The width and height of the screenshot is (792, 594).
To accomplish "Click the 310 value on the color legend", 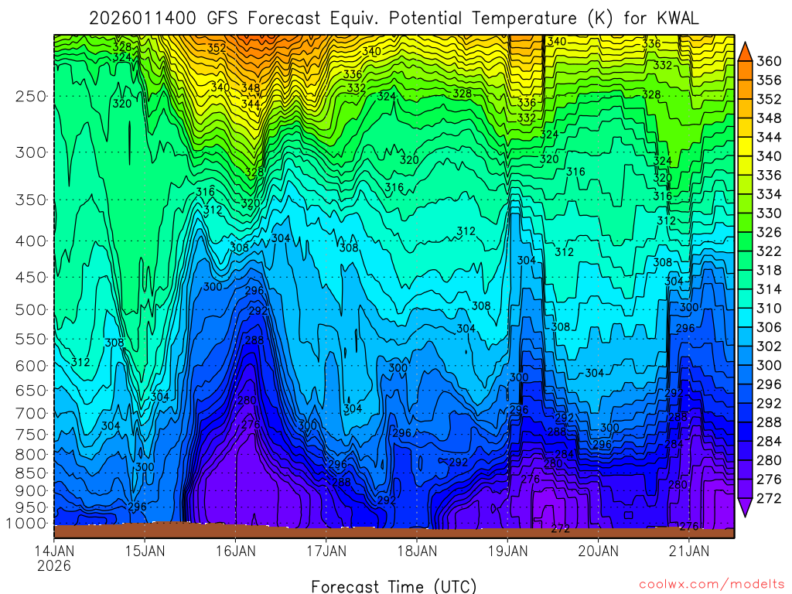I will pos(769,308).
